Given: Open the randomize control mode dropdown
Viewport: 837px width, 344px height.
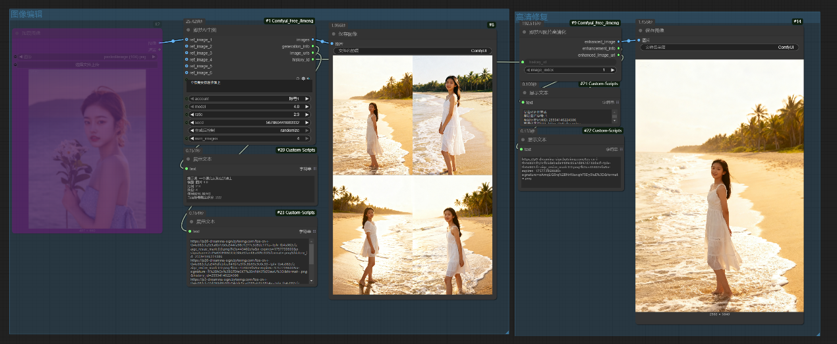Looking at the screenshot, I should click(x=250, y=130).
